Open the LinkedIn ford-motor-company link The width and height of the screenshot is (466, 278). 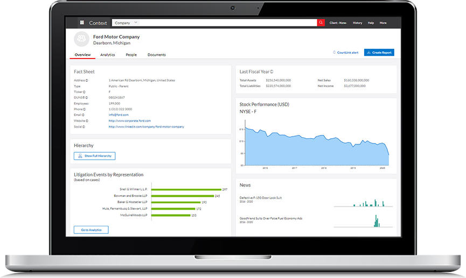point(146,127)
